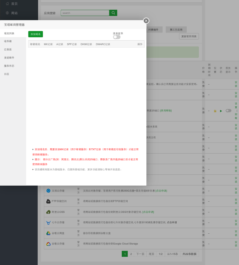The height and width of the screenshot is (265, 239).
Task: Install 又拍云存储 via 安装 link
Action: [236, 190]
